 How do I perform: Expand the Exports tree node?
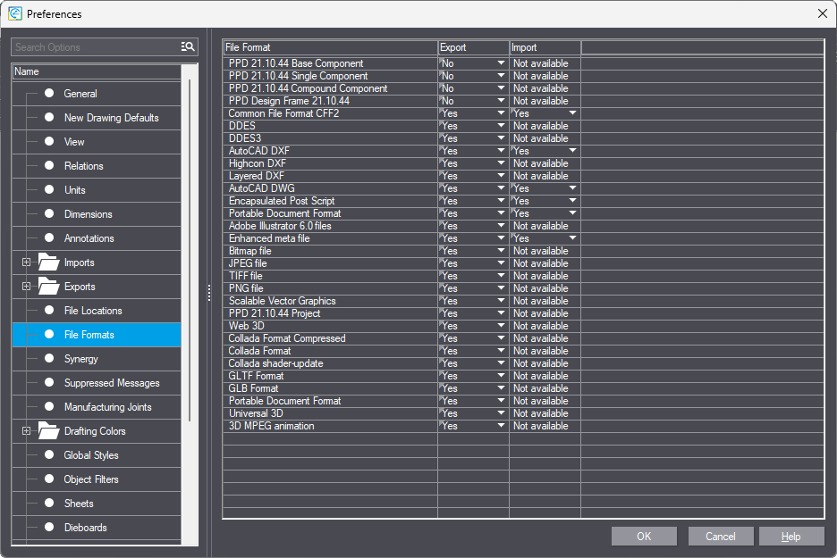(26, 287)
